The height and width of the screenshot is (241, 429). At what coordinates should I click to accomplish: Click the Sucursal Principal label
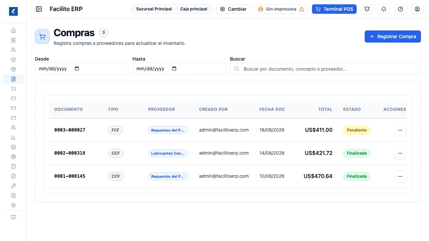154,9
